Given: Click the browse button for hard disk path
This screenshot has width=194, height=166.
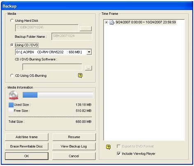Looking at the screenshot, I should pos(85,29).
